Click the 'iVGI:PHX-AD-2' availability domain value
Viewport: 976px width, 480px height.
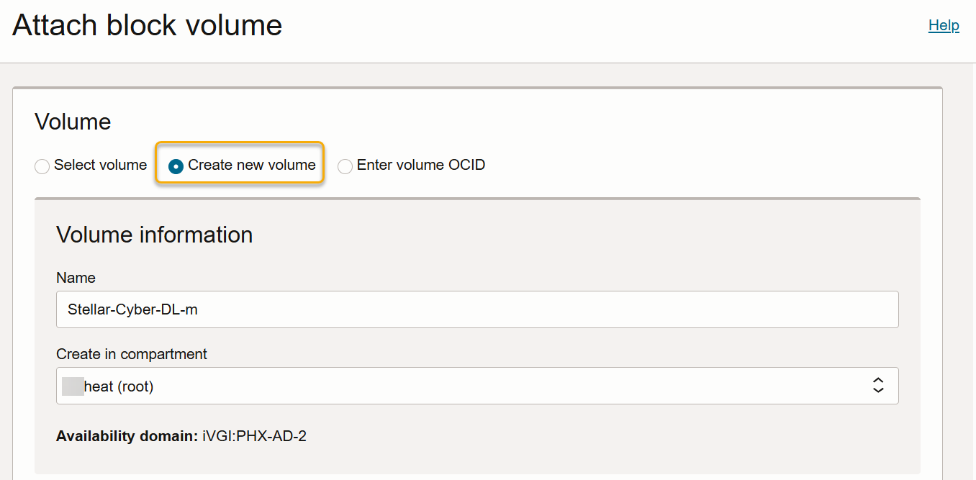pos(254,436)
